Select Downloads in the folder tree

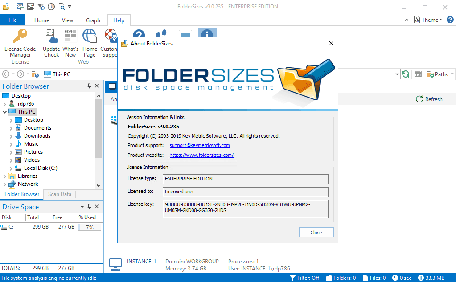[37, 136]
